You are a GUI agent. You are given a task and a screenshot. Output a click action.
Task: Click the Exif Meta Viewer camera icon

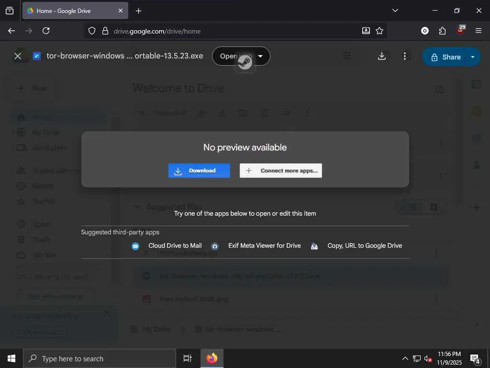coord(215,246)
